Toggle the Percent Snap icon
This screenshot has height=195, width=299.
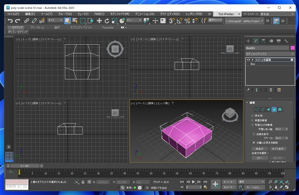coord(187,21)
